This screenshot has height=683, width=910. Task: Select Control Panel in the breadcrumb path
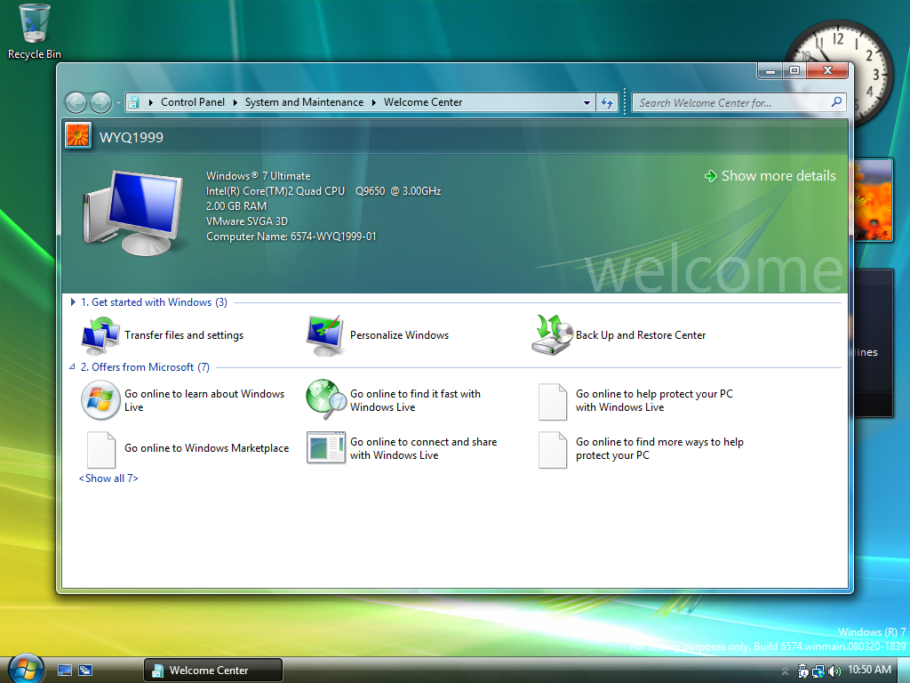coord(192,102)
